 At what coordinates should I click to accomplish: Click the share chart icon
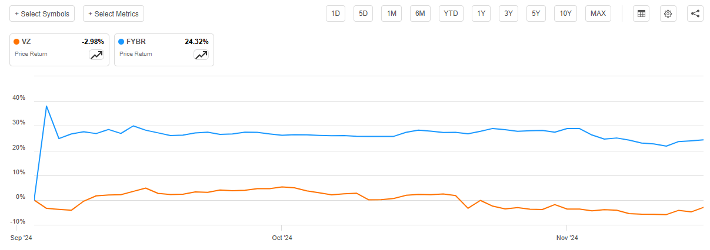(695, 13)
